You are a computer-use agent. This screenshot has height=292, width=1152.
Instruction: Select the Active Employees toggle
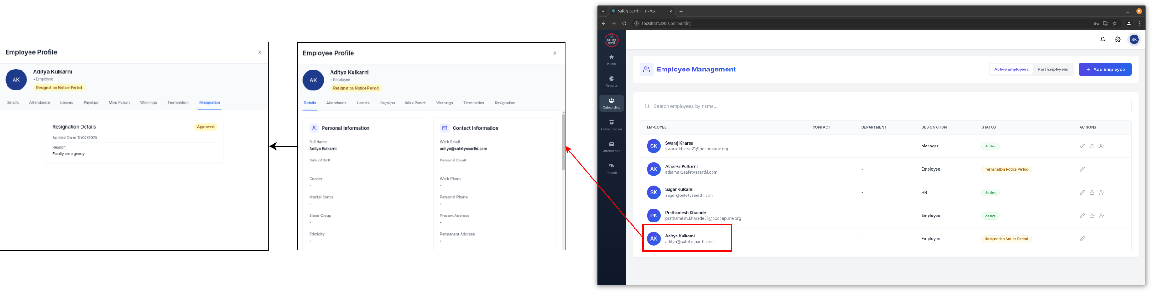1011,70
